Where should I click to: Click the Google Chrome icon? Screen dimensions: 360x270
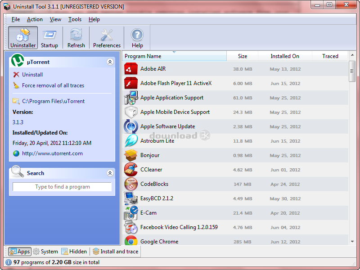click(131, 241)
